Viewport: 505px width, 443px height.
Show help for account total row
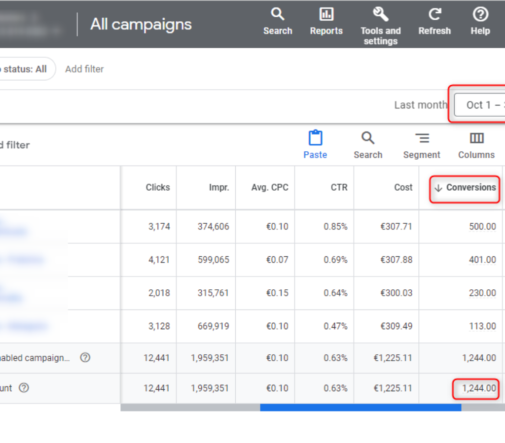pyautogui.click(x=24, y=388)
